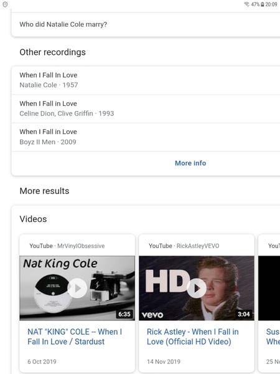Tap the vevo logo on Rick Astley thumbnail

click(x=152, y=315)
